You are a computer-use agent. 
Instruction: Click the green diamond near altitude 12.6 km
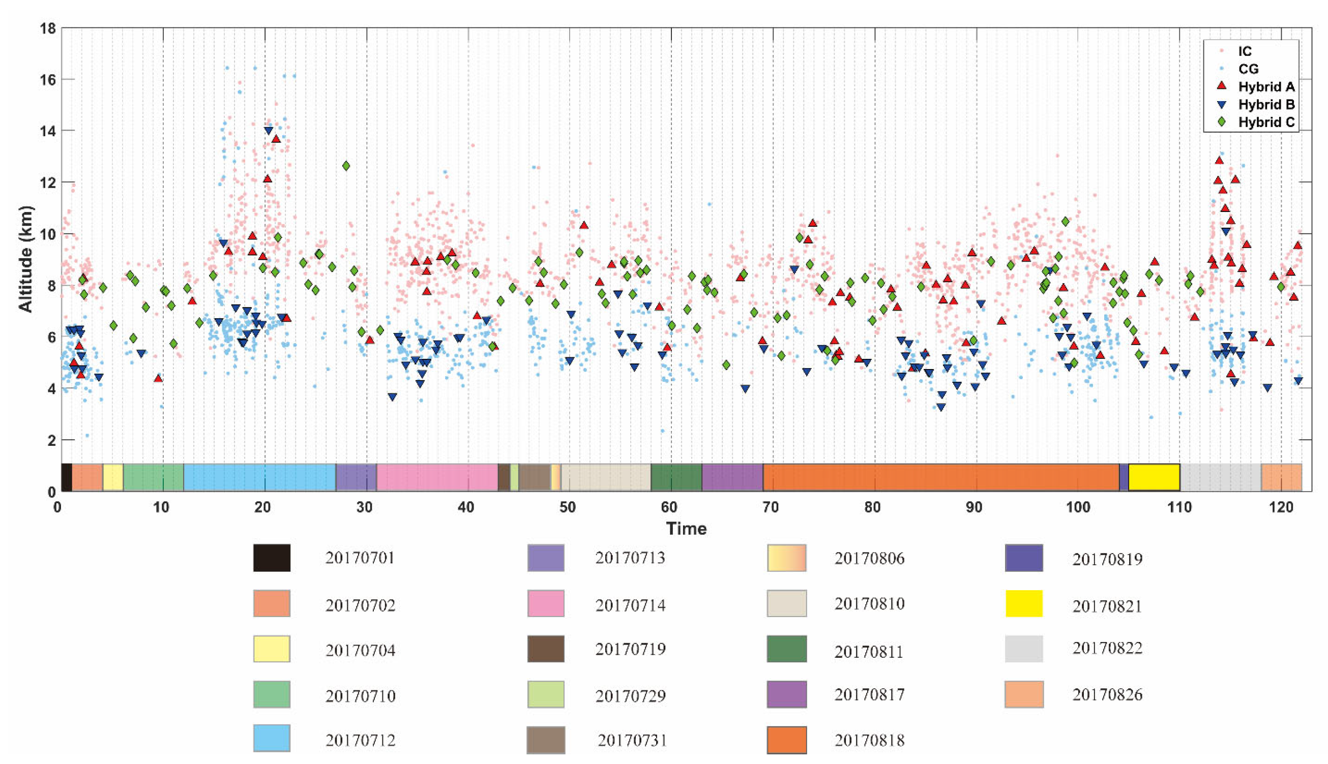click(x=345, y=166)
